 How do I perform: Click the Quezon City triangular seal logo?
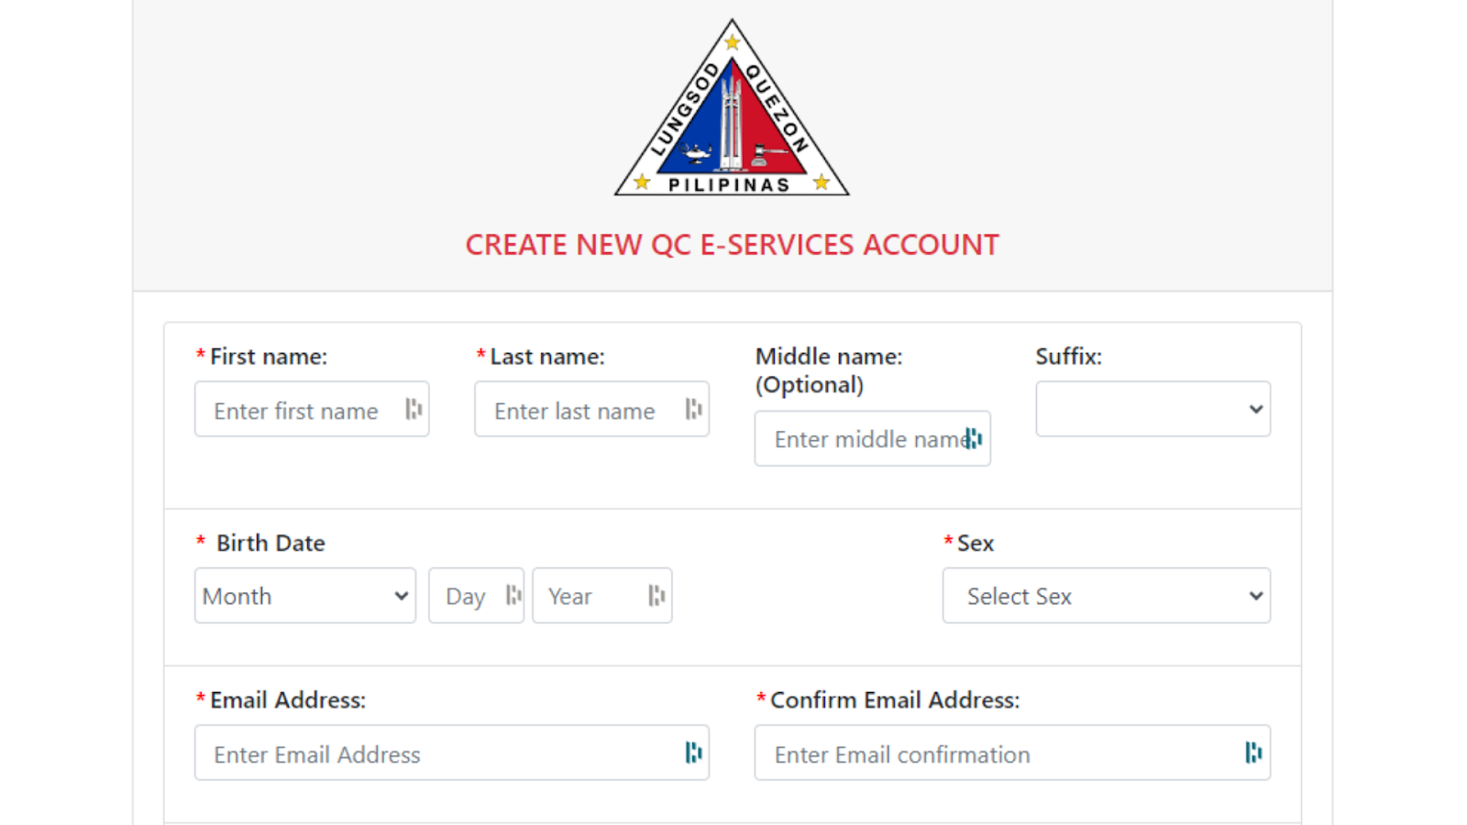click(732, 108)
